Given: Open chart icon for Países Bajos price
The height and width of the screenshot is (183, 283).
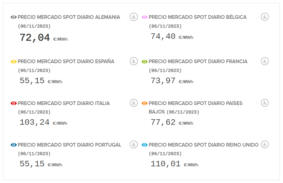Looking at the screenshot, I should [x=265, y=103].
